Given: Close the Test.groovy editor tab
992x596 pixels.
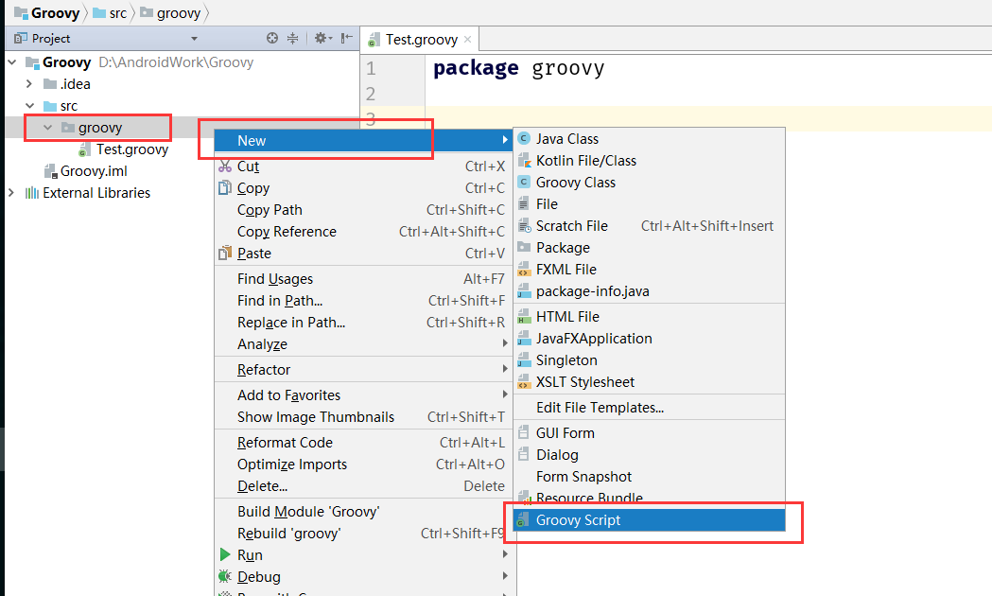Looking at the screenshot, I should point(467,39).
